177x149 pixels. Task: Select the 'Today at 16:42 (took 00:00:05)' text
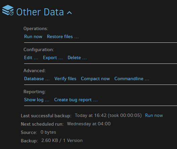click(x=108, y=115)
